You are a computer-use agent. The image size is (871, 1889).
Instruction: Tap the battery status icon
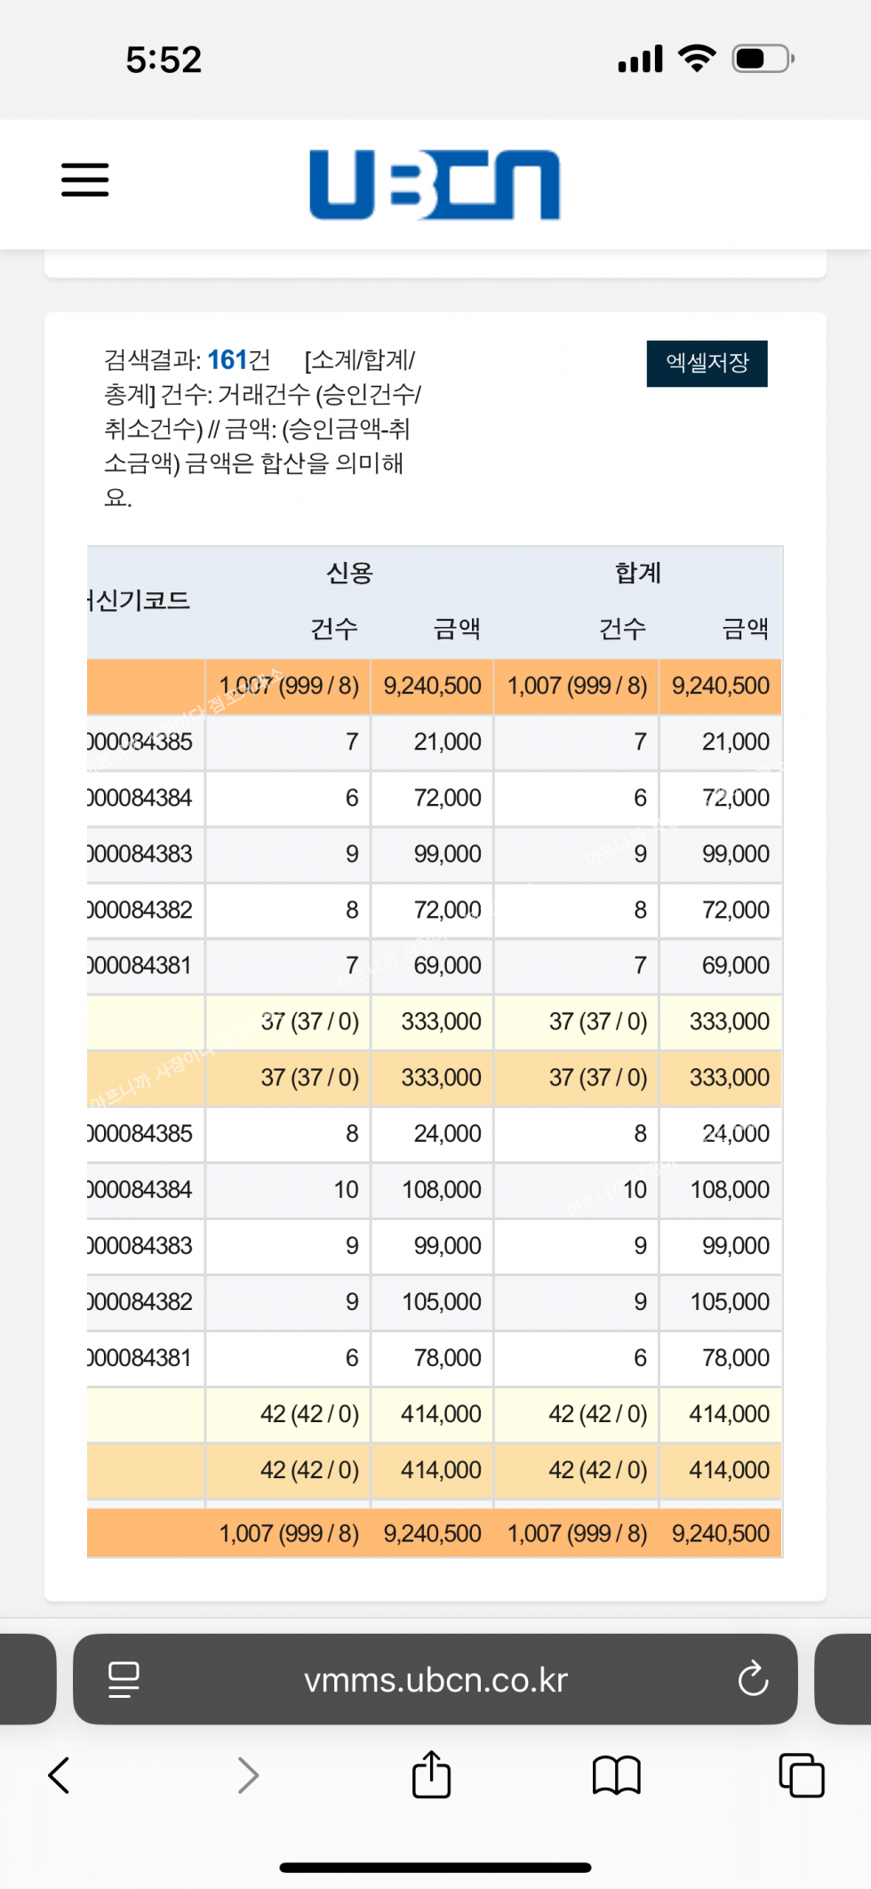click(x=762, y=59)
